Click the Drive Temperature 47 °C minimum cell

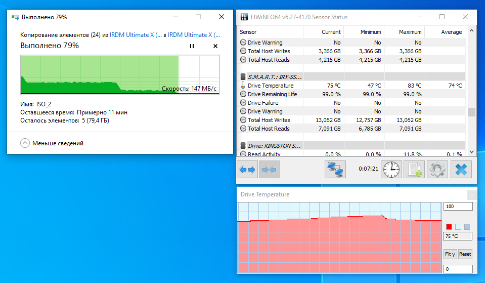(364, 86)
